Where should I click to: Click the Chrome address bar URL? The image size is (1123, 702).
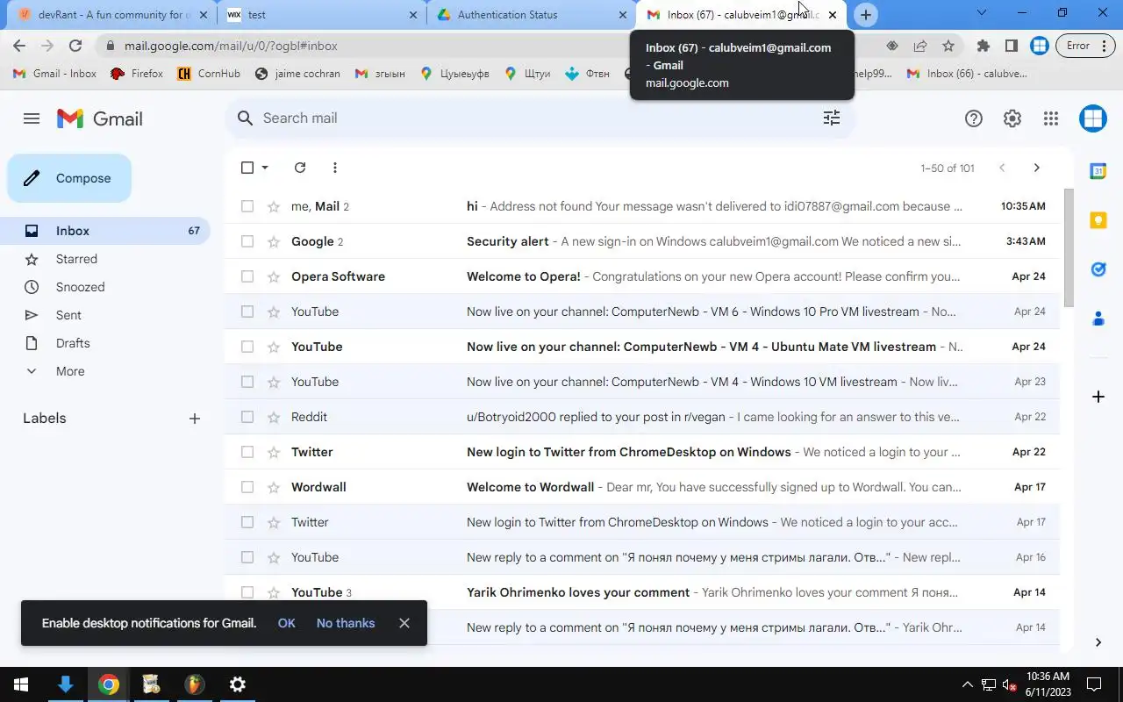(x=231, y=46)
